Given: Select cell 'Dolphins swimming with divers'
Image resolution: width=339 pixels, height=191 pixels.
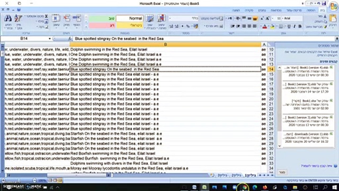Looking at the screenshot, I should pos(165,163).
